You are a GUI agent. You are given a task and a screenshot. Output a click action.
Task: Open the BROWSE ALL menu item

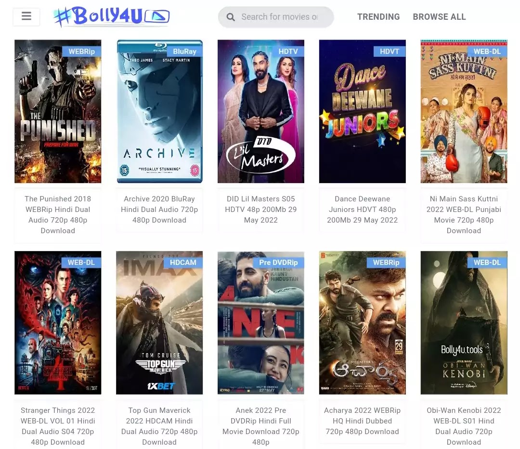pyautogui.click(x=439, y=16)
